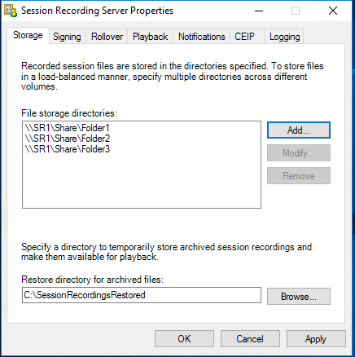
Task: Click the Cancel button
Action: [250, 339]
